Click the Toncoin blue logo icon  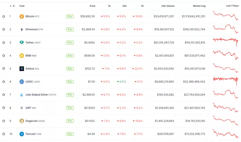coord(22,134)
